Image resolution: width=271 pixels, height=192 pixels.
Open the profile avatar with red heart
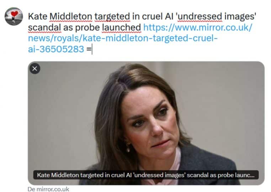pos(14,16)
